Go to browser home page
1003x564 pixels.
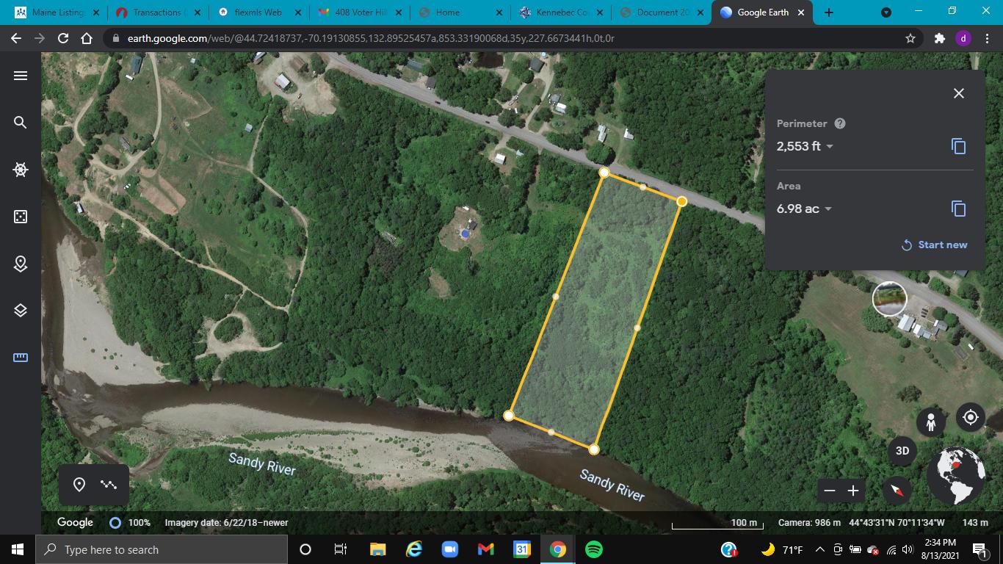pyautogui.click(x=87, y=38)
